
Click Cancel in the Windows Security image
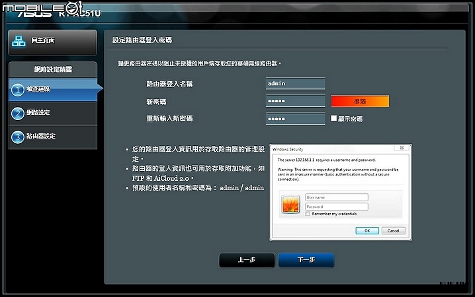pos(393,230)
